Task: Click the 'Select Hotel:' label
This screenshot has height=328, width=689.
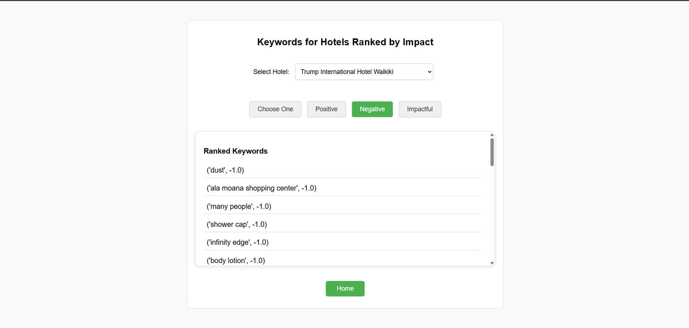Action: pos(271,72)
